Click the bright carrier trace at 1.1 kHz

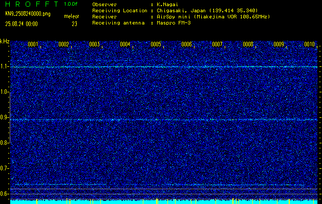[164, 67]
